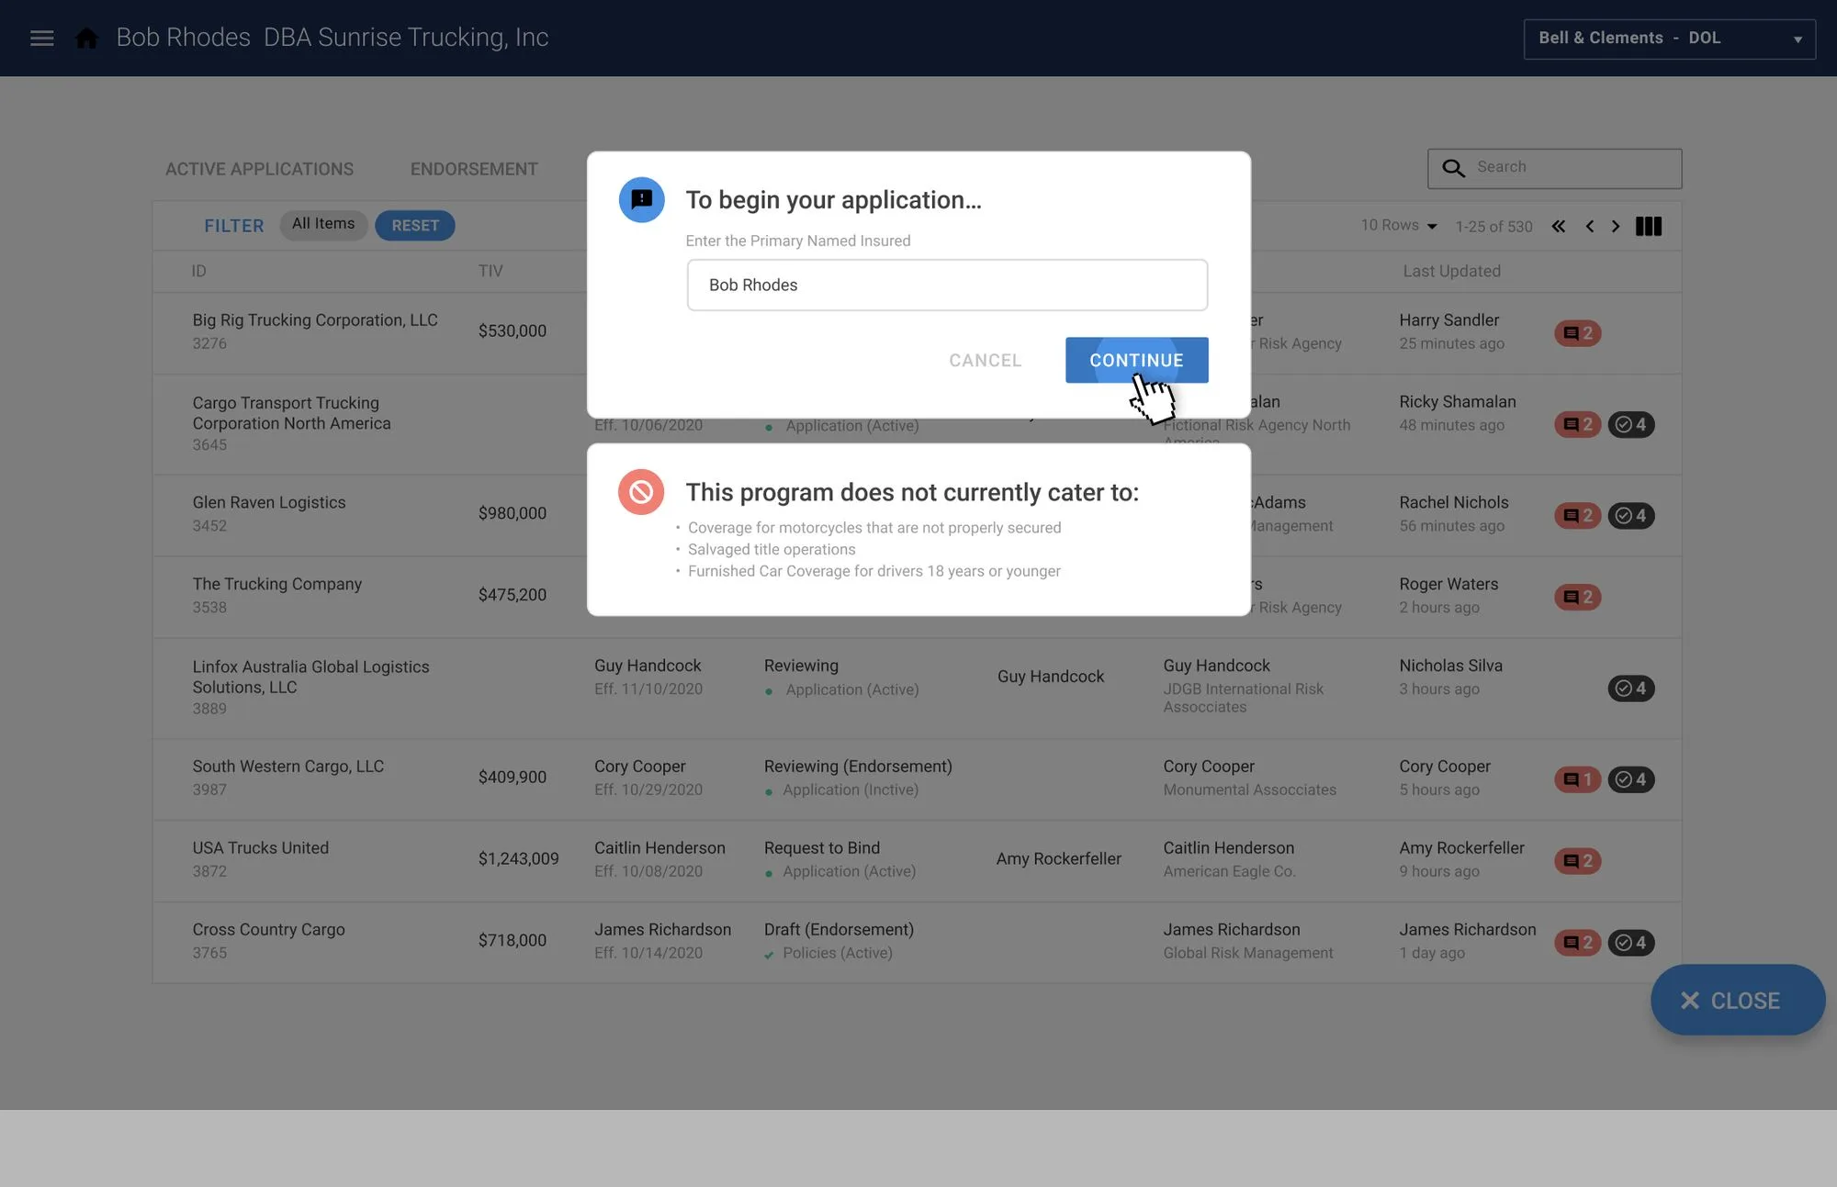Viewport: 1837px width, 1187px height.
Task: Open Glen Raven Logistics row
Action: tap(917, 515)
